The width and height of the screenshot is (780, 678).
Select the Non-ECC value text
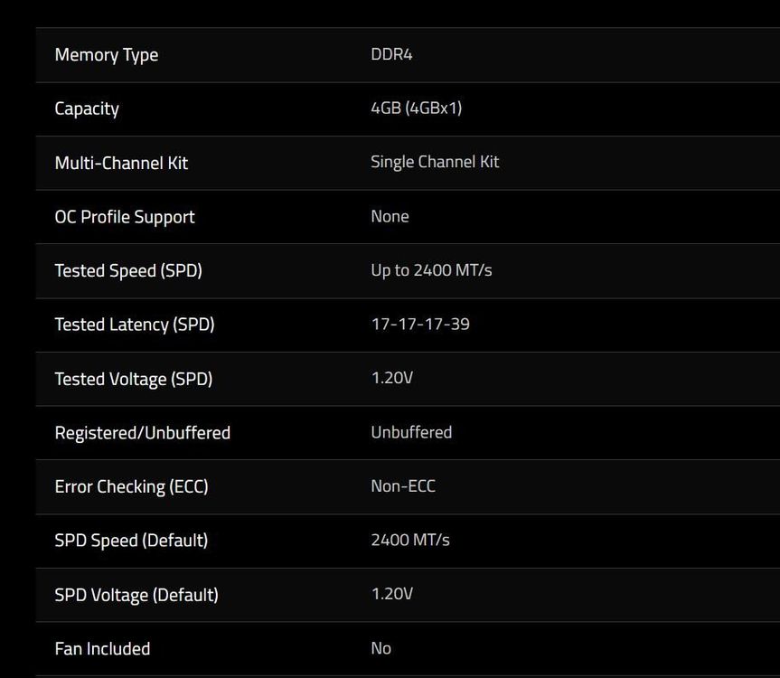(403, 486)
